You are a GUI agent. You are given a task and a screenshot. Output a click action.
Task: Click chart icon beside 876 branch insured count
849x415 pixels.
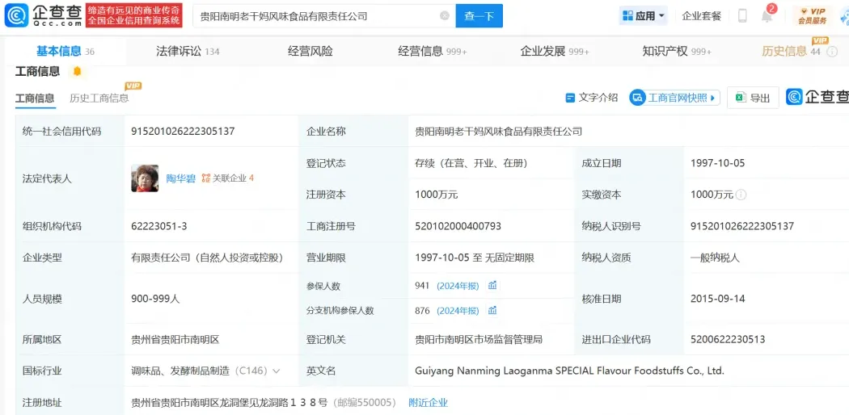pyautogui.click(x=492, y=310)
